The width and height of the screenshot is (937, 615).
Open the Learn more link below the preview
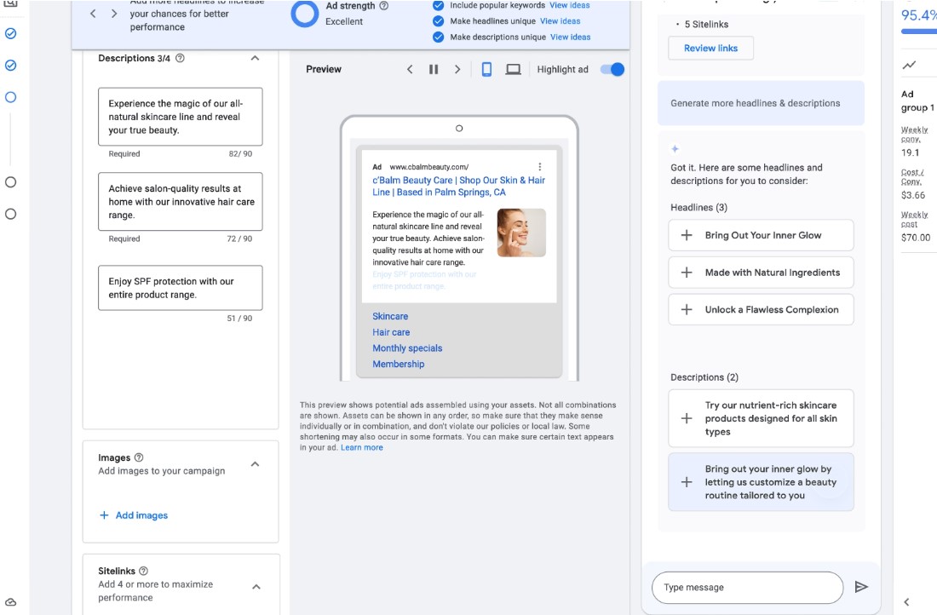click(361, 448)
